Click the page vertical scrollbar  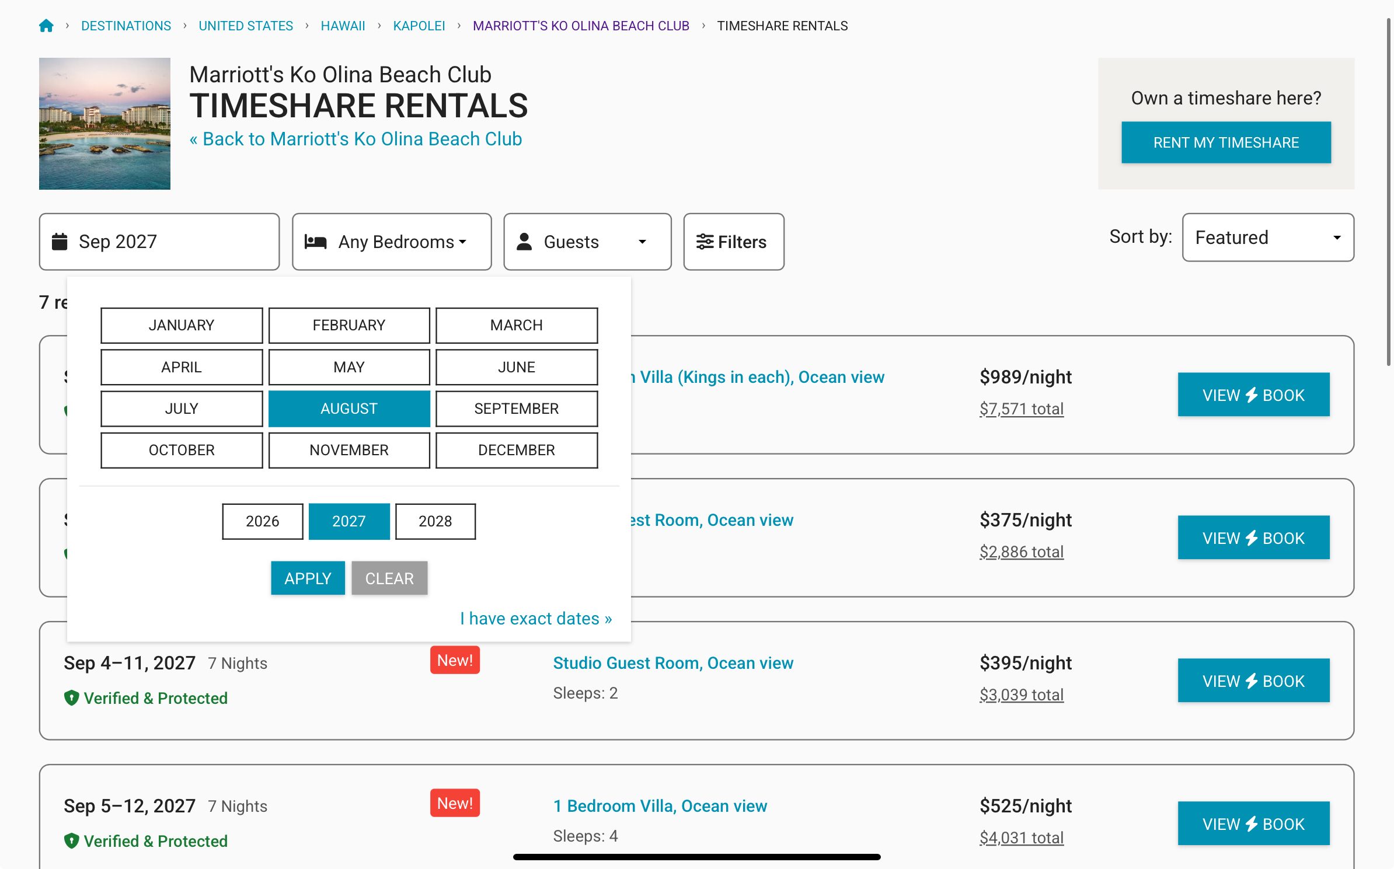[x=1389, y=193]
